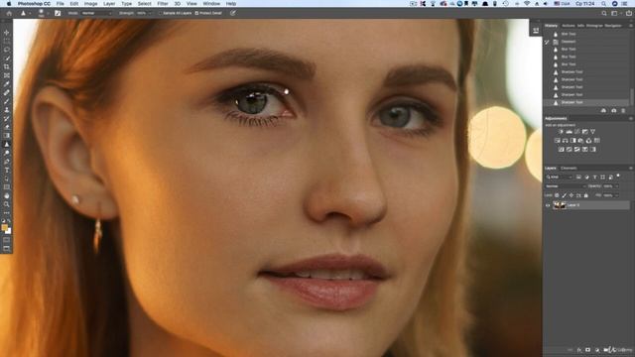This screenshot has height=357, width=635.
Task: Create new document from current state icon
Action: click(603, 110)
